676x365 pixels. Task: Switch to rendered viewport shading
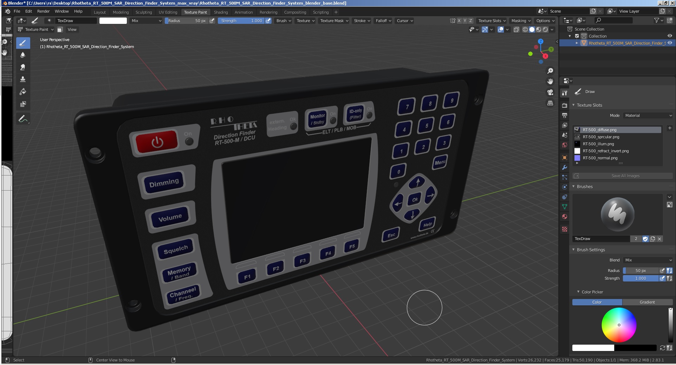pos(545,29)
